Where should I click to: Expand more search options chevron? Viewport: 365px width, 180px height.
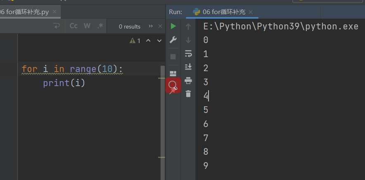(x=151, y=26)
